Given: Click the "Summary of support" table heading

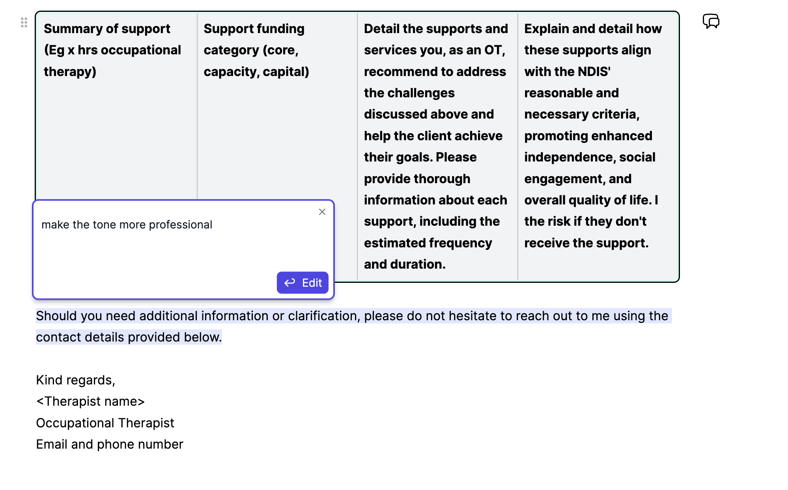Looking at the screenshot, I should 107,29.
